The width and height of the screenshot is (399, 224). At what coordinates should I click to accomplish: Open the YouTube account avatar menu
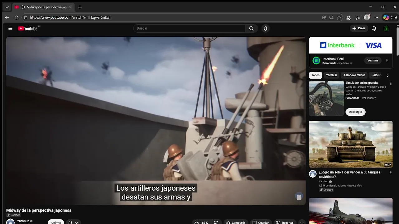386,28
